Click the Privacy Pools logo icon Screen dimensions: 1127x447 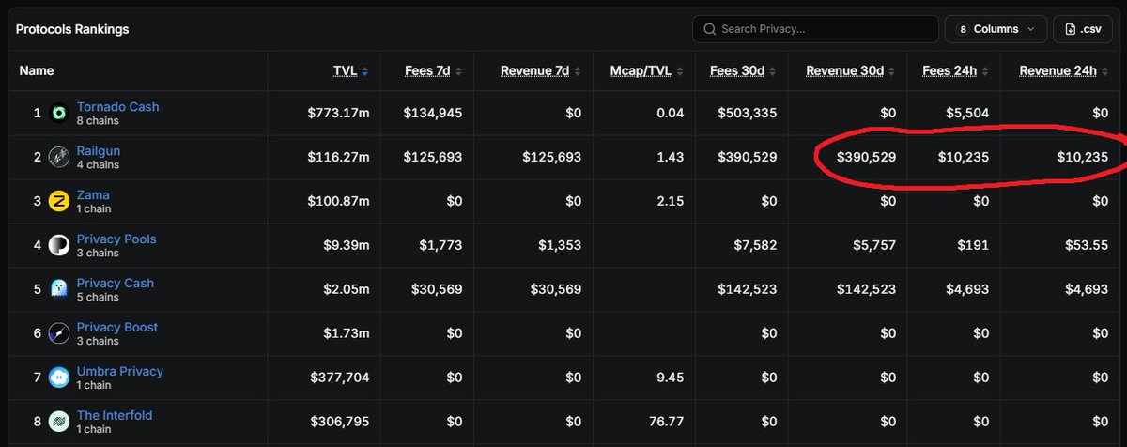point(59,245)
